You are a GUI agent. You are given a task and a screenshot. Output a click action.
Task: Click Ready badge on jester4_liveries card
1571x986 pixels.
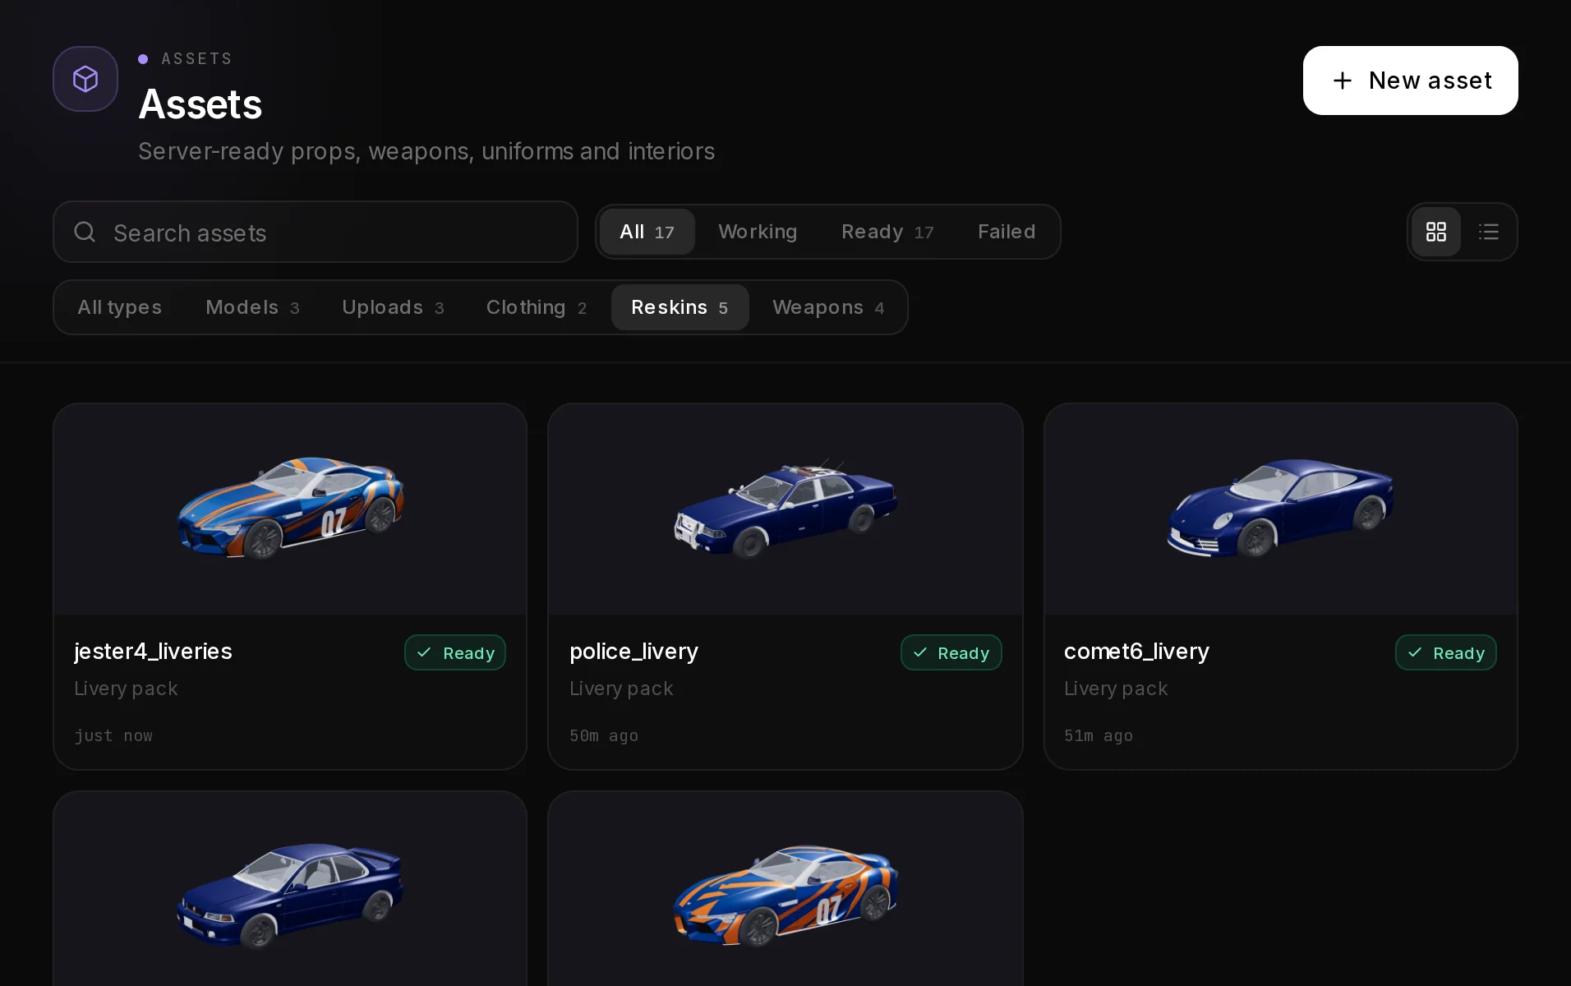[x=455, y=652]
